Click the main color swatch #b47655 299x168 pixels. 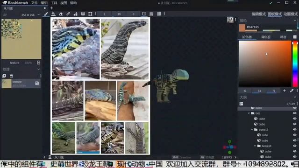pos(242,28)
